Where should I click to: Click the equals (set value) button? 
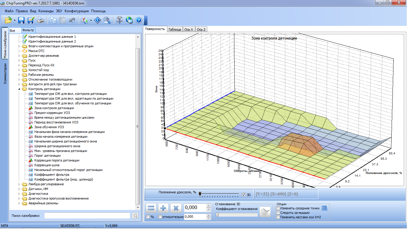151,208
